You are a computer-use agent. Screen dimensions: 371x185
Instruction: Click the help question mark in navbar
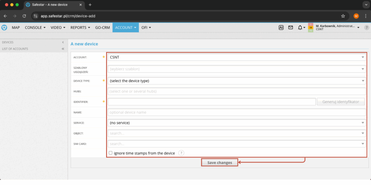(x=366, y=27)
